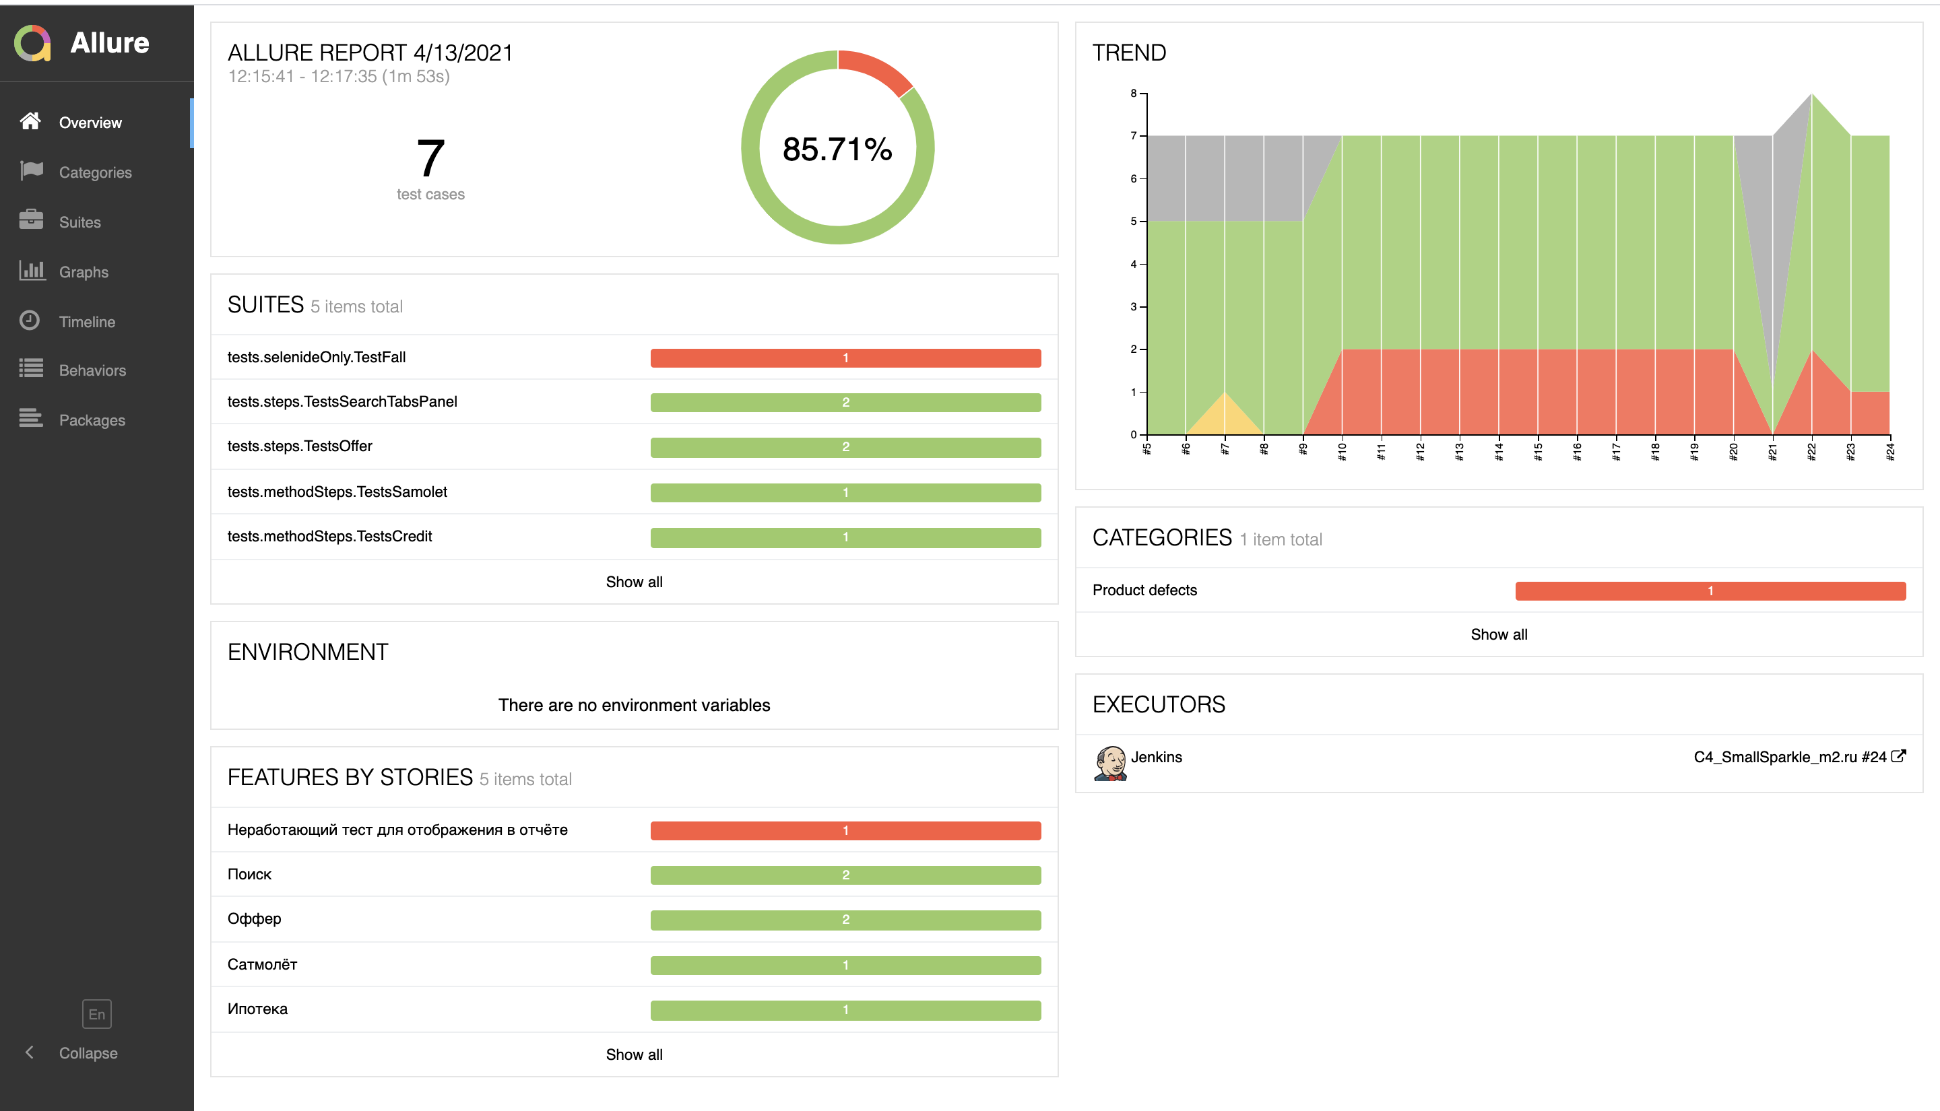Click the Allure logo icon
1940x1111 pixels.
(32, 42)
